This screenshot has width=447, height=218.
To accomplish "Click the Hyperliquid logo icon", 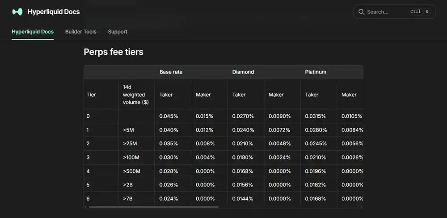I will tap(17, 12).
